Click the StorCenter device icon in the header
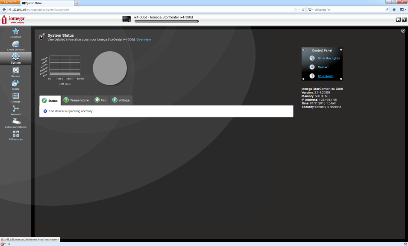408x246 pixels. (x=126, y=19)
